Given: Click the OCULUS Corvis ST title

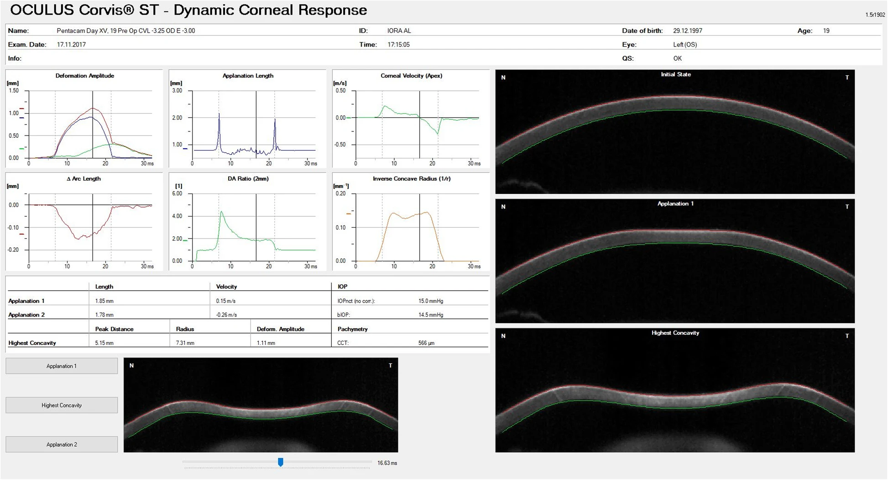Looking at the screenshot, I should pos(188,10).
